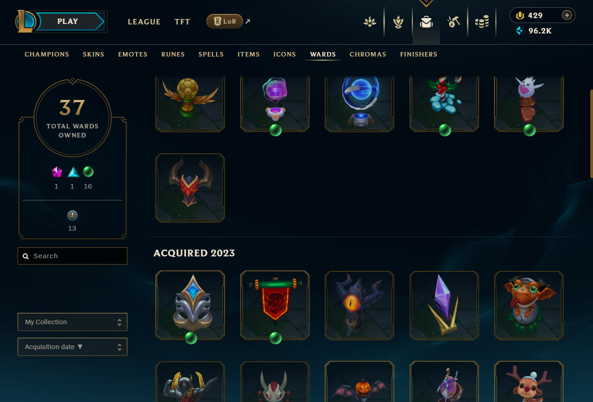Open the Acquisition date sort dropdown
This screenshot has height=402, width=593.
[x=72, y=347]
